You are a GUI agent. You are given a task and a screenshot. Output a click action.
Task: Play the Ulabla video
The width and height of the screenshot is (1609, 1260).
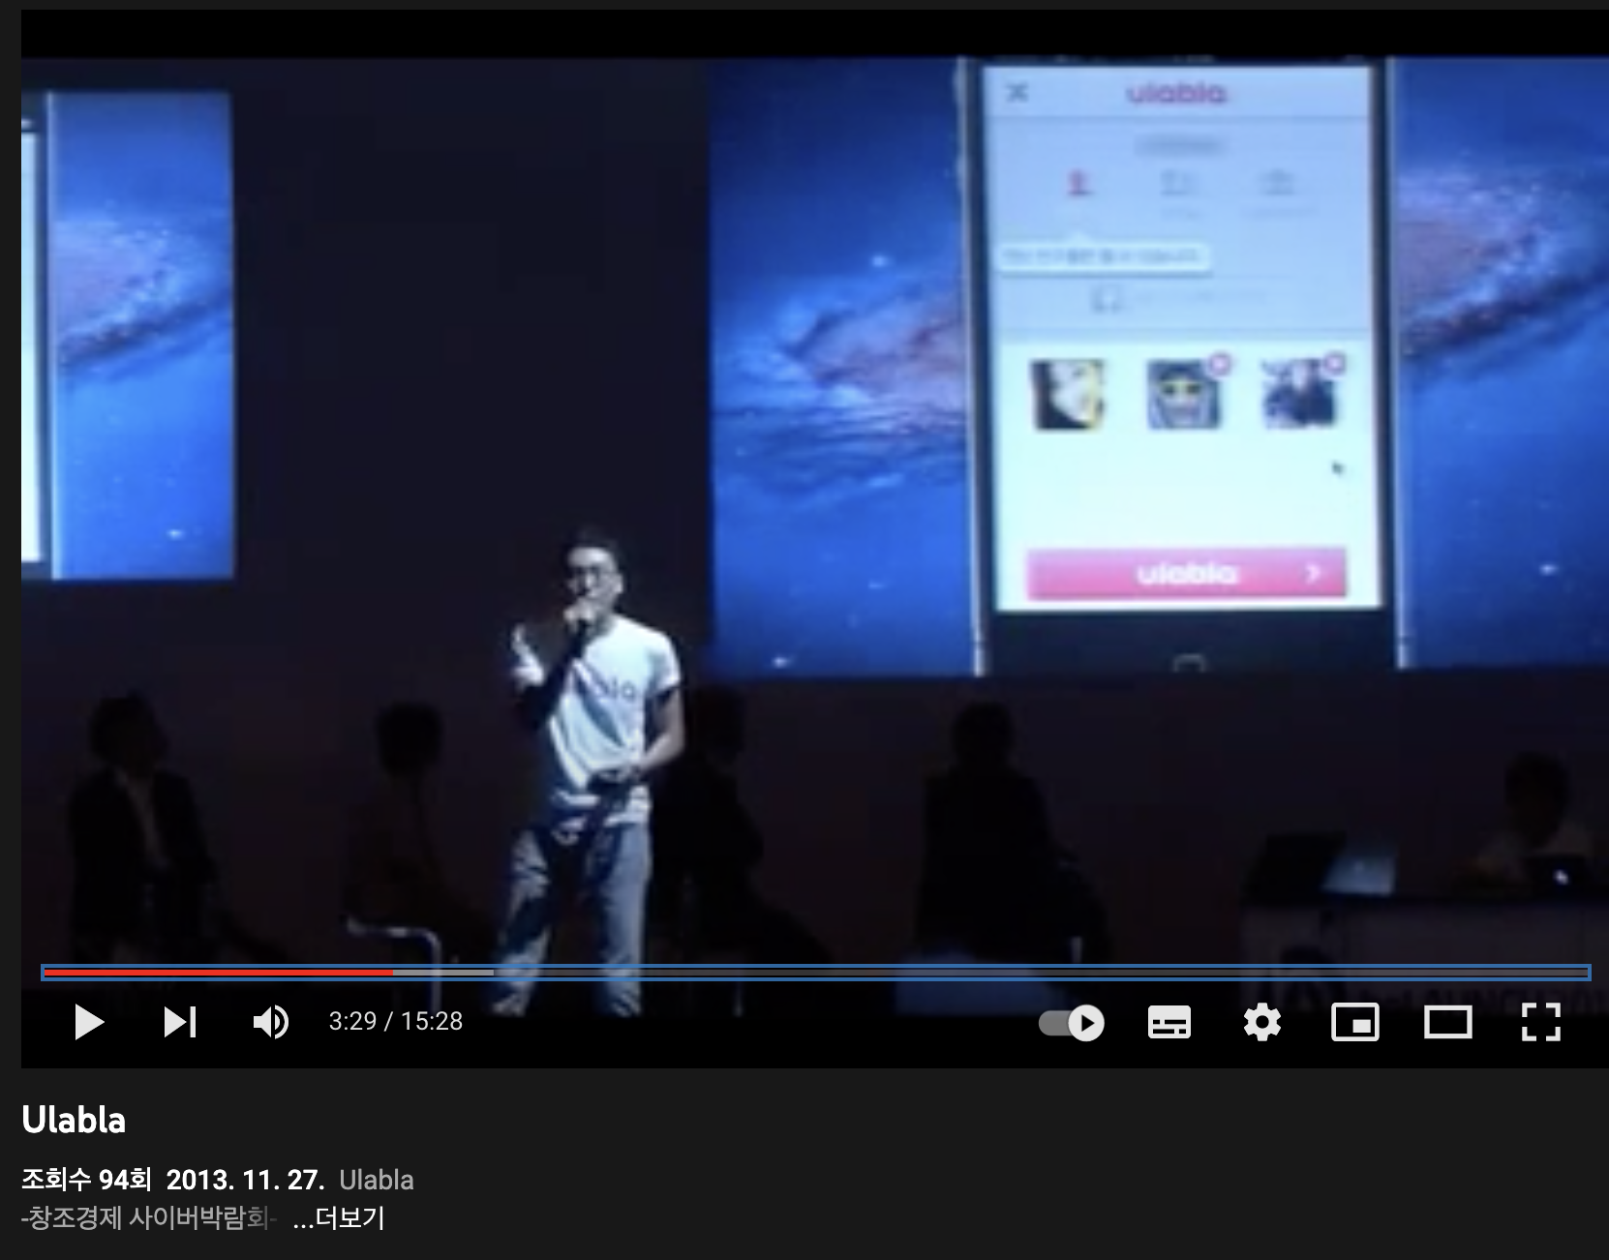[88, 1022]
